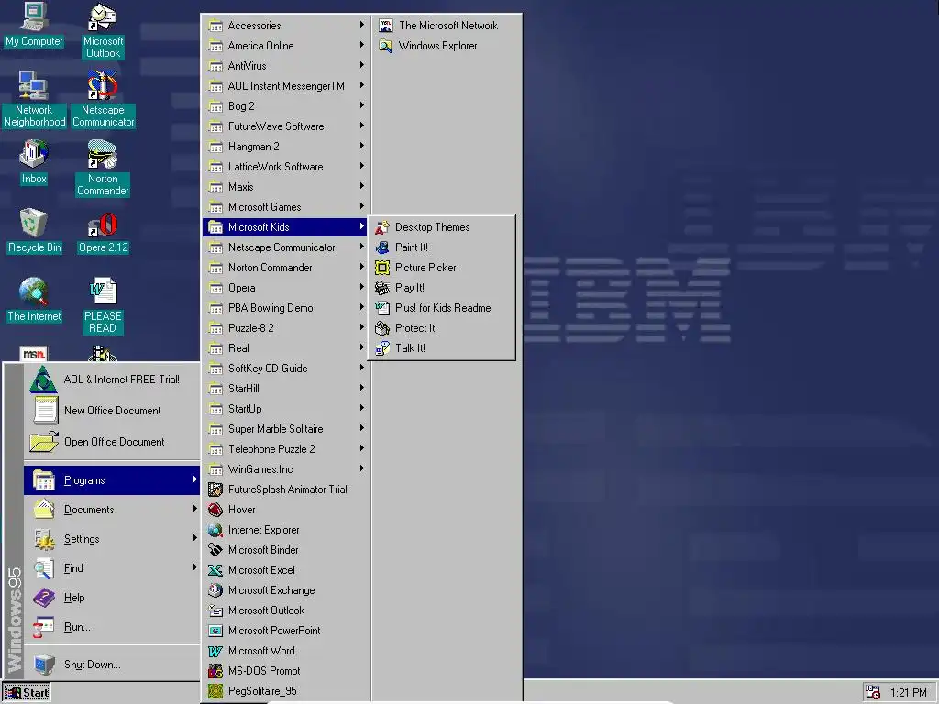939x704 pixels.
Task: Click the Desktop Themes icon
Action: [382, 227]
